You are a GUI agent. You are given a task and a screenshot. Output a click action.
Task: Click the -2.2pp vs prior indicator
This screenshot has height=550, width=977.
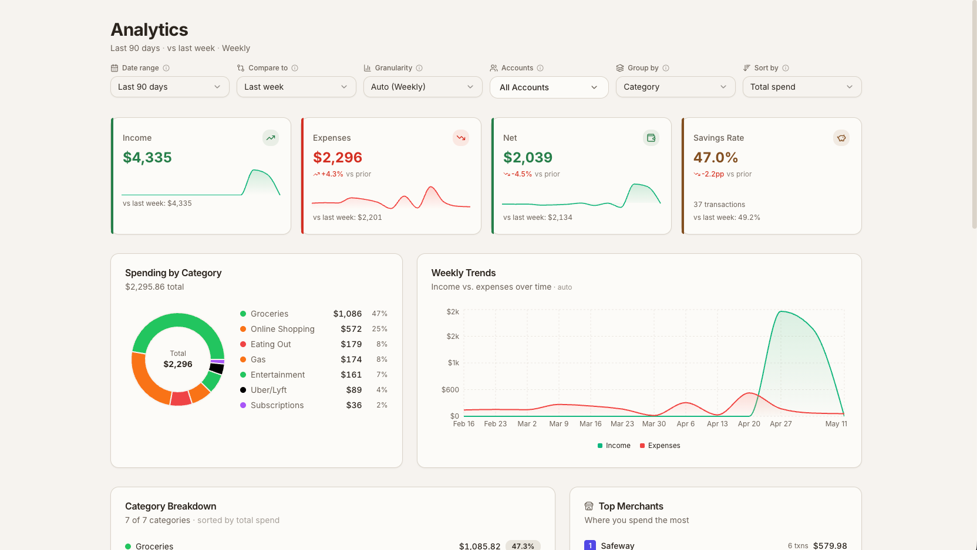722,174
